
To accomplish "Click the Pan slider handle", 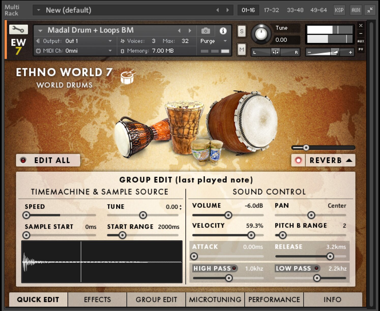I will 311,215.
